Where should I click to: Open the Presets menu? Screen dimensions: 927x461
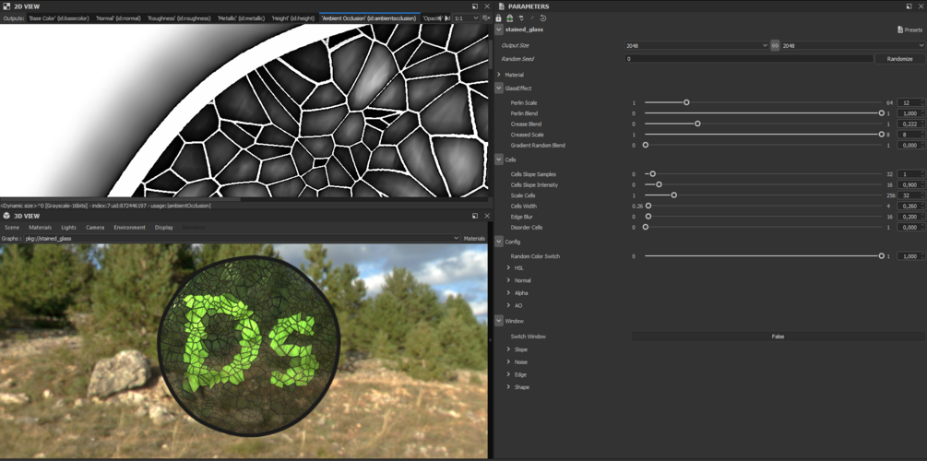tap(909, 30)
